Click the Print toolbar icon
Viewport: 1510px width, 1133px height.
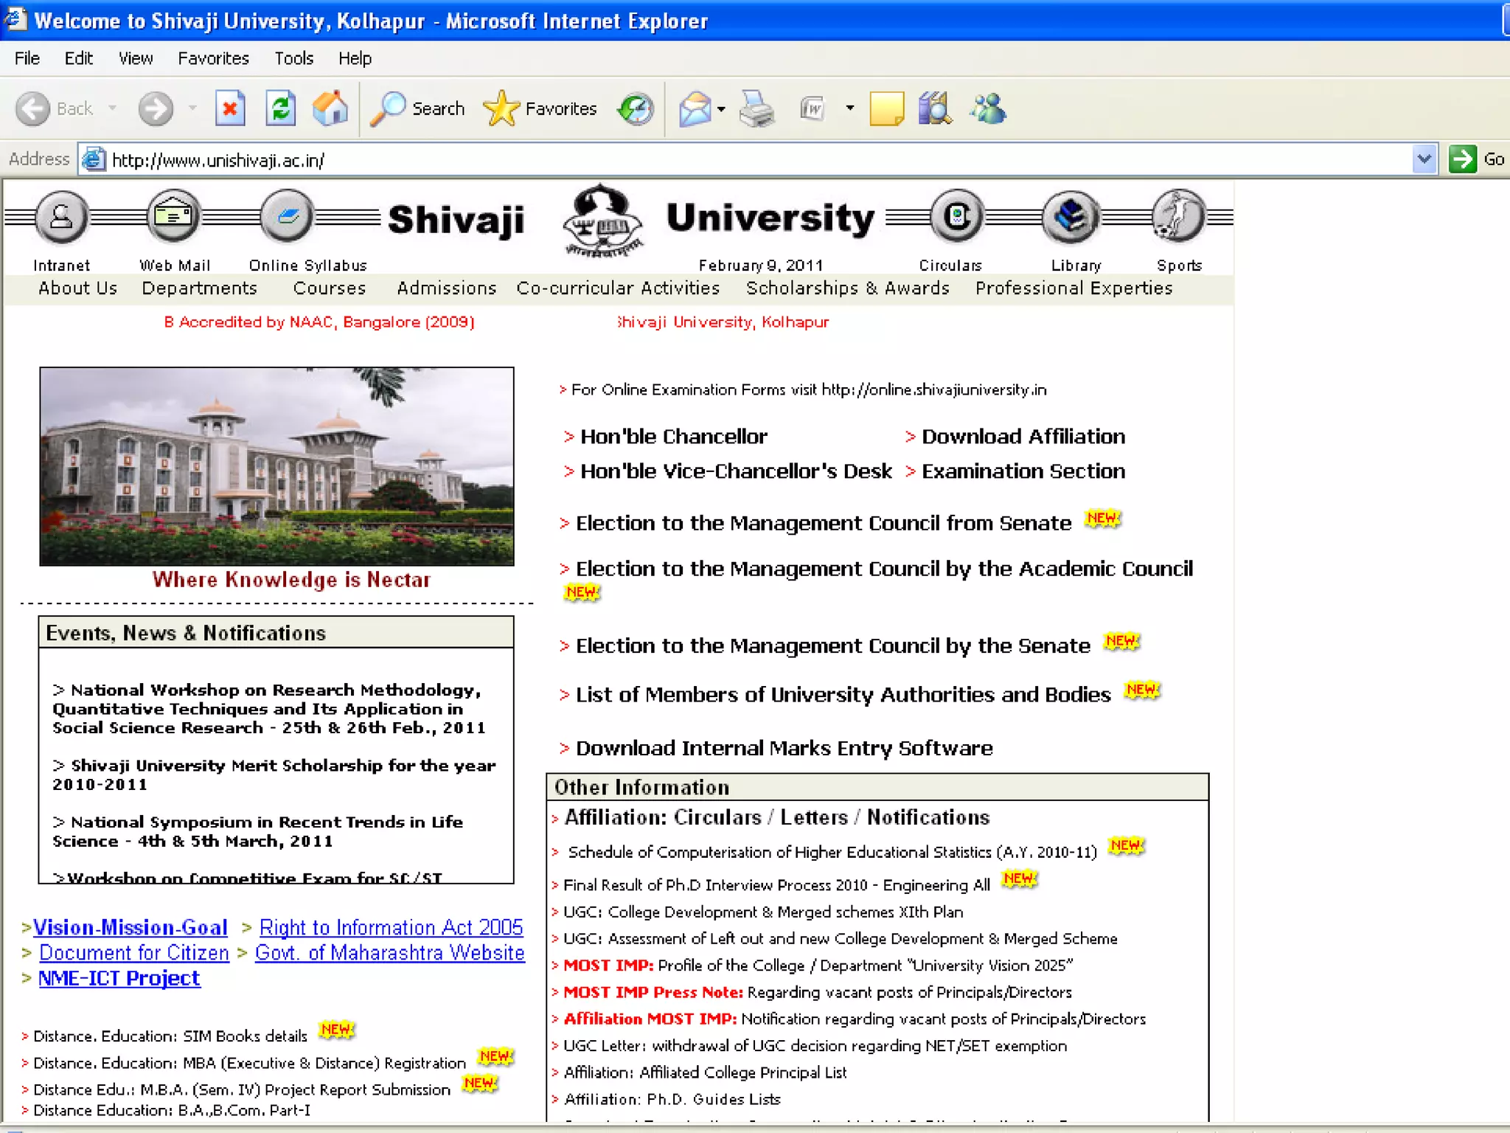[756, 109]
